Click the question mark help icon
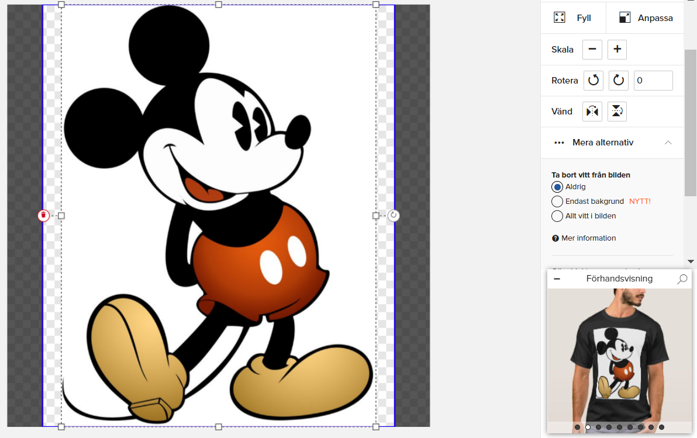697x438 pixels. (555, 238)
